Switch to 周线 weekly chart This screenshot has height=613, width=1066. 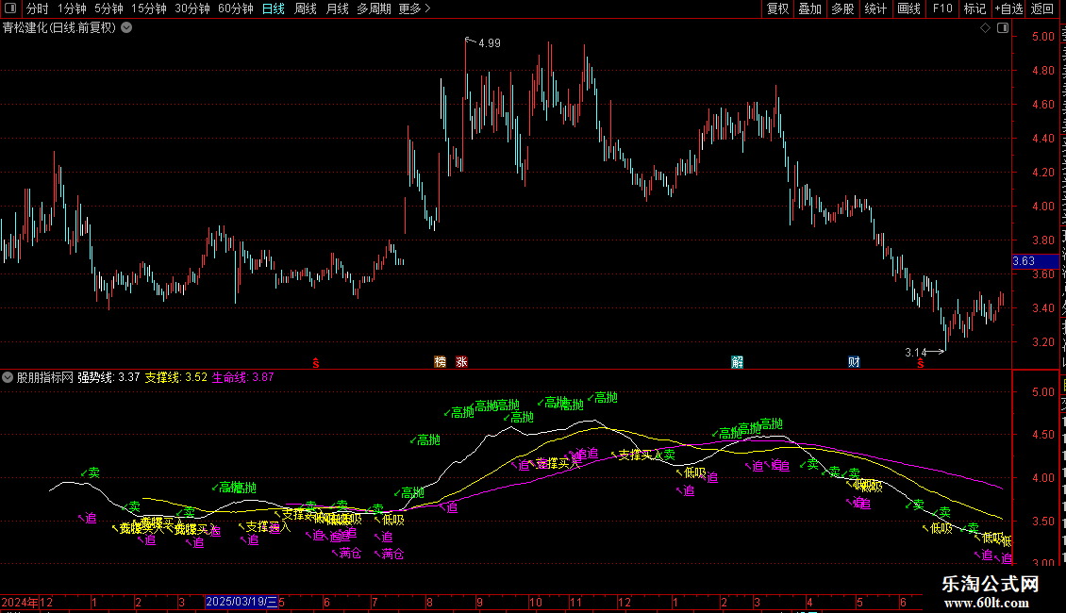coord(306,8)
